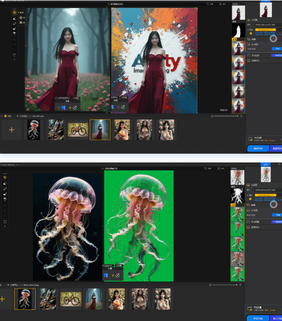282x321 pixels.
Task: Select the dodge brush tool in lower window
Action: point(5,194)
